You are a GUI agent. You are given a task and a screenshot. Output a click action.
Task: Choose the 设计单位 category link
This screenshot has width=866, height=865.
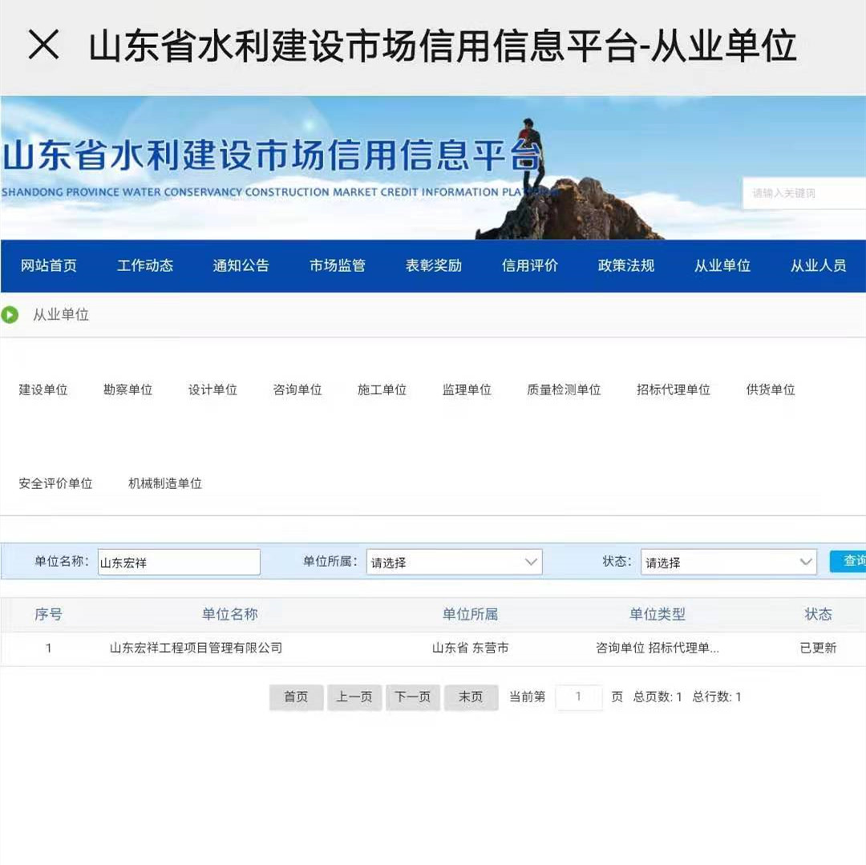tap(212, 390)
